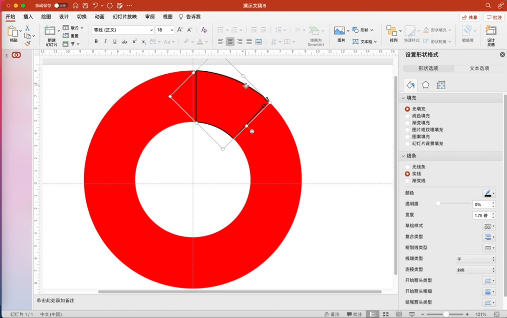Click the 批注 comments button at top right
507x318 pixels.
coord(494,17)
